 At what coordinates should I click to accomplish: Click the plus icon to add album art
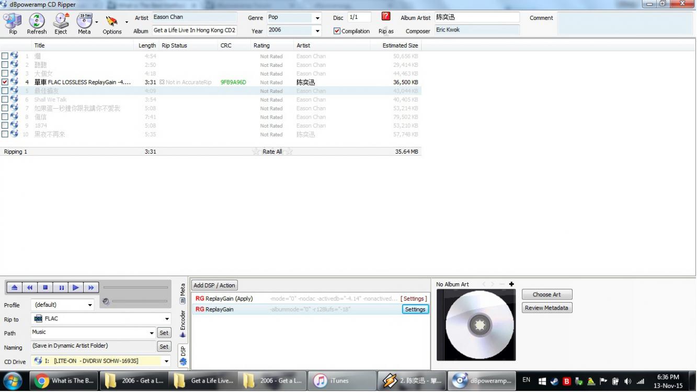pos(511,284)
